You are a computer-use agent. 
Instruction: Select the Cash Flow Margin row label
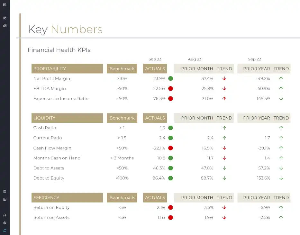point(52,148)
